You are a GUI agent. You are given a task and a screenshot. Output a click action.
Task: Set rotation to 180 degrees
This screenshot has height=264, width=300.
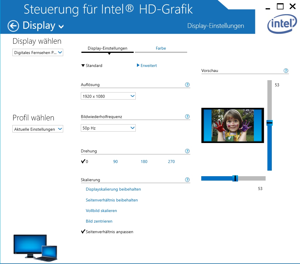(x=144, y=162)
